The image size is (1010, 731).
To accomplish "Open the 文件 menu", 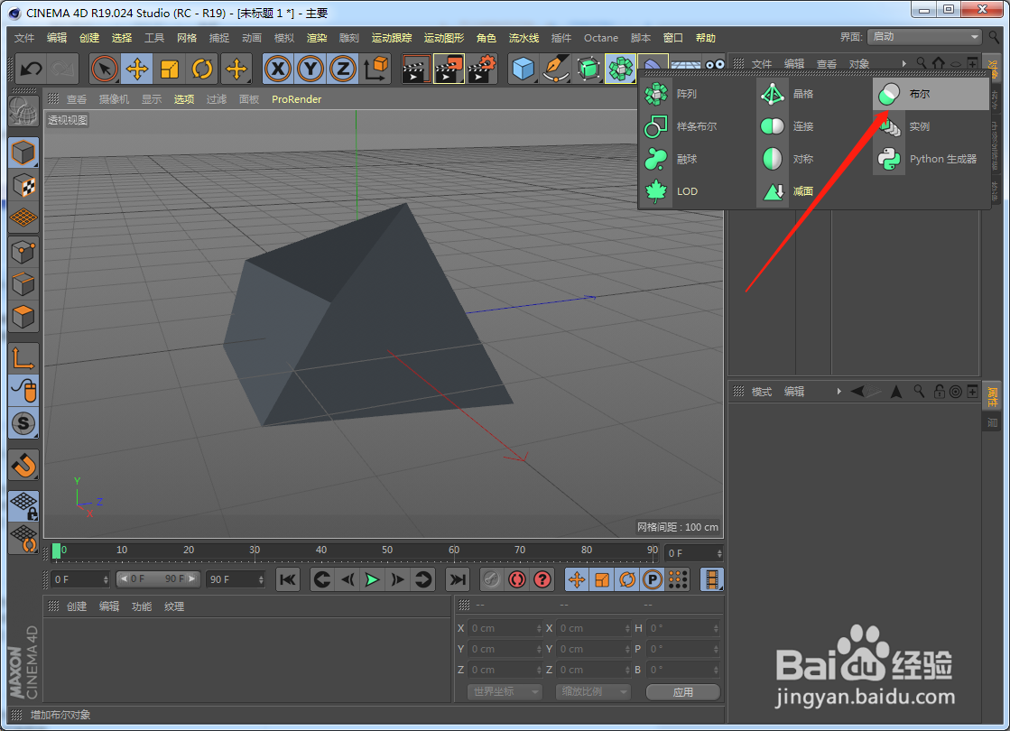I will [x=24, y=38].
